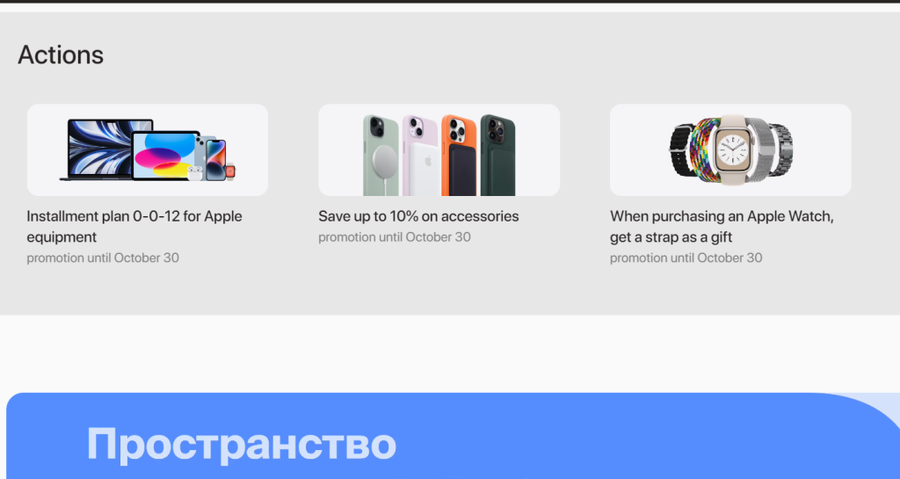Click the black watch strap on the left
This screenshot has height=479, width=900.
pos(682,149)
